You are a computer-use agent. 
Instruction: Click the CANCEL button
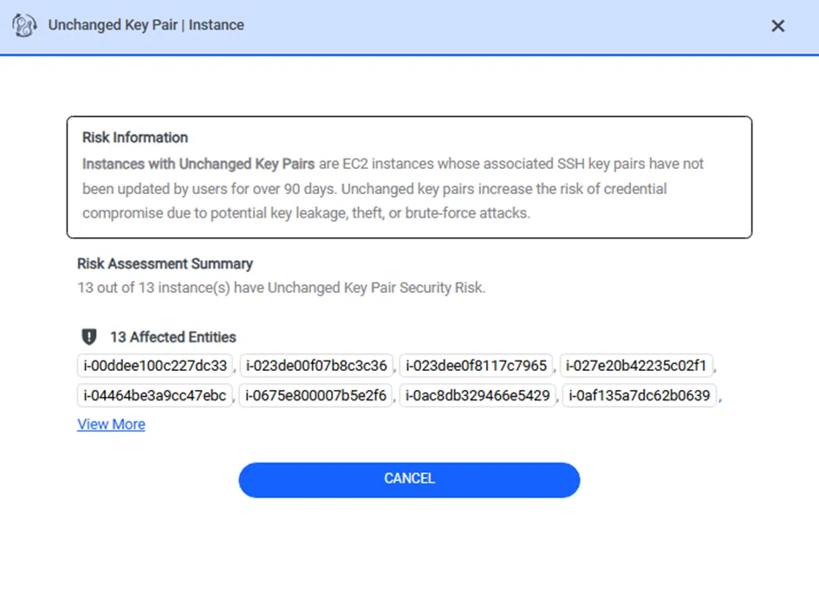[x=409, y=479]
